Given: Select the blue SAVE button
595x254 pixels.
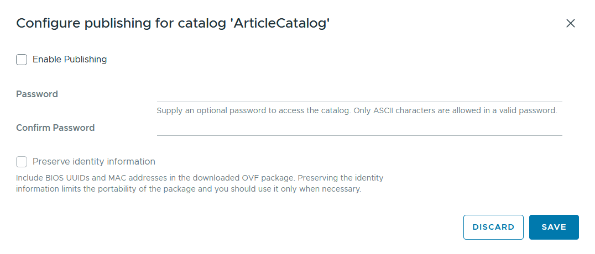Looking at the screenshot, I should (554, 227).
